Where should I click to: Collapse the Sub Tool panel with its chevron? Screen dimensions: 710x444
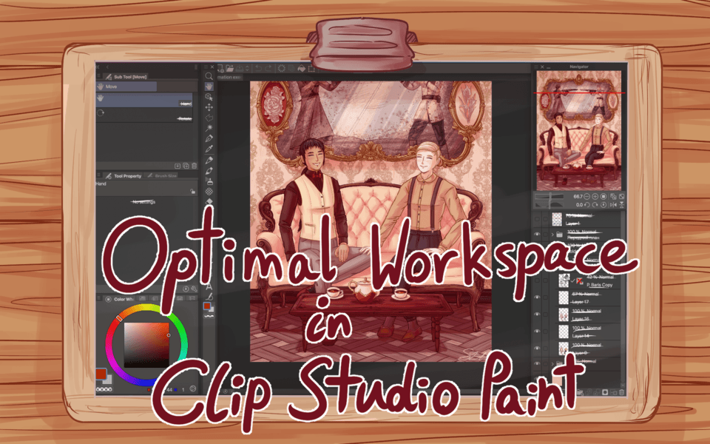tap(107, 67)
